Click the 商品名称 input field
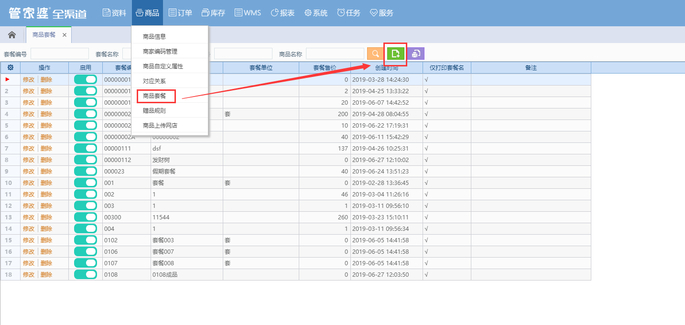This screenshot has height=325, width=685. tap(335, 54)
